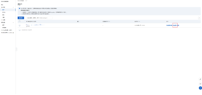The width and height of the screenshot is (202, 95).
Task: Open 概览 in the sidebar
Action: click(2, 5)
